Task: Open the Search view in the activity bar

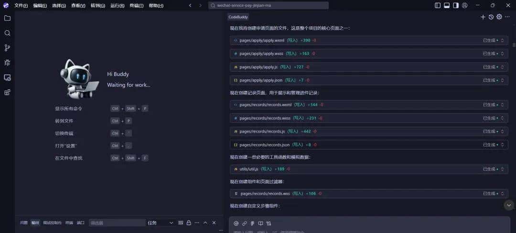Action: tap(7, 33)
